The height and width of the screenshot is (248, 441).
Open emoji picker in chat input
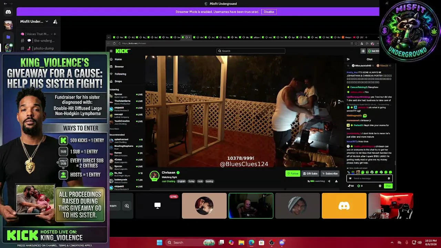[389, 178]
